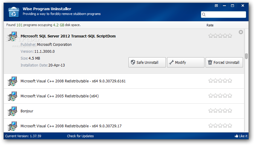Click the SQL Server ScriptDom installer icon
Image resolution: width=254 pixels, height=145 pixels.
coord(12,36)
